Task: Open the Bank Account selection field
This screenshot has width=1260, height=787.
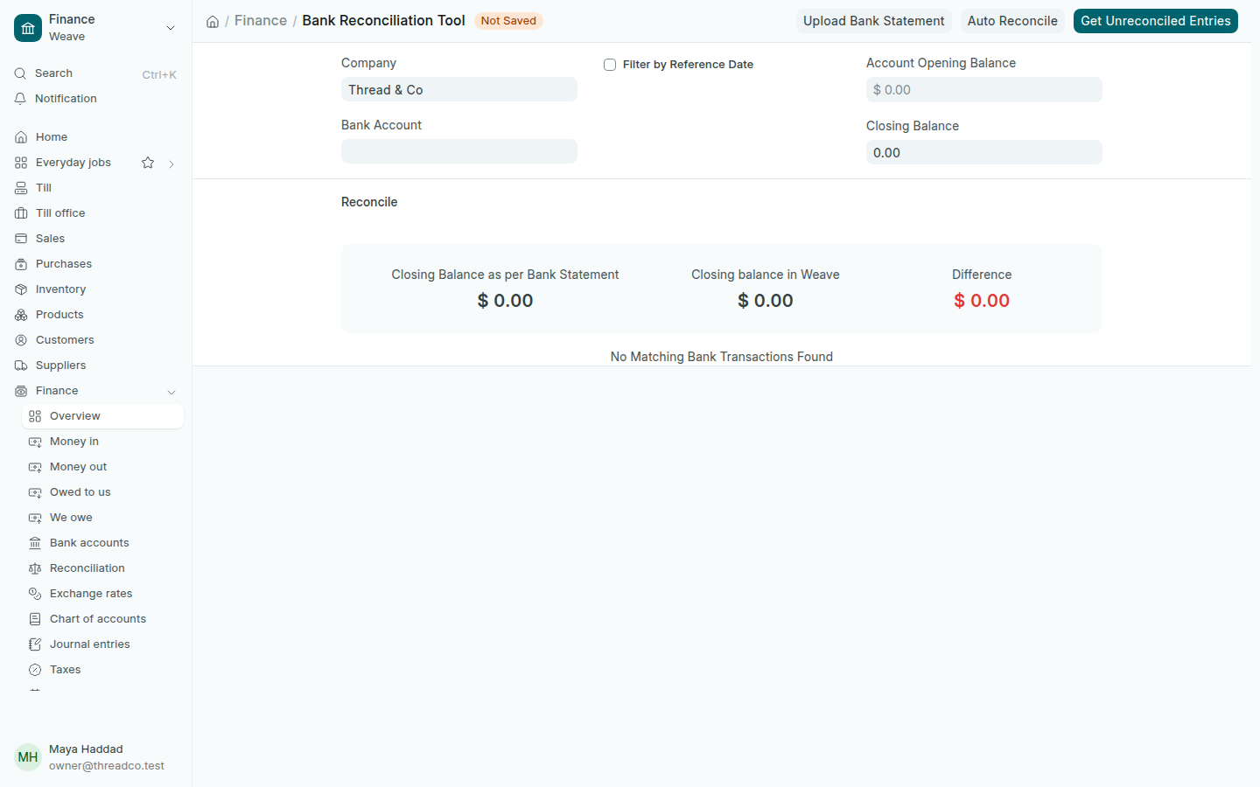Action: coord(459,151)
